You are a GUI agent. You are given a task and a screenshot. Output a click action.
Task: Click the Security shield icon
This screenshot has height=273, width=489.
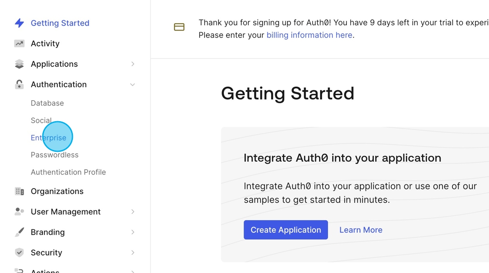pyautogui.click(x=19, y=253)
